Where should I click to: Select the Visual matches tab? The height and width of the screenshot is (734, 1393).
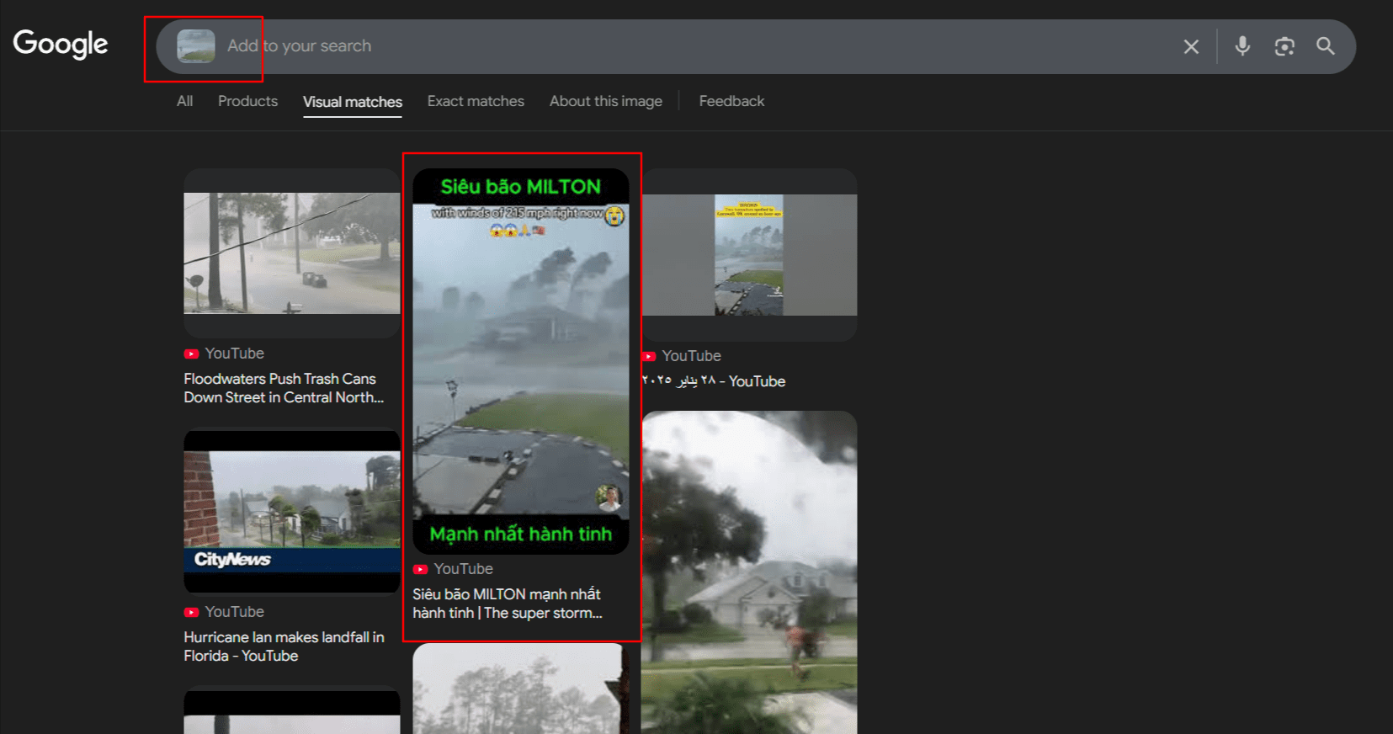pyautogui.click(x=352, y=102)
